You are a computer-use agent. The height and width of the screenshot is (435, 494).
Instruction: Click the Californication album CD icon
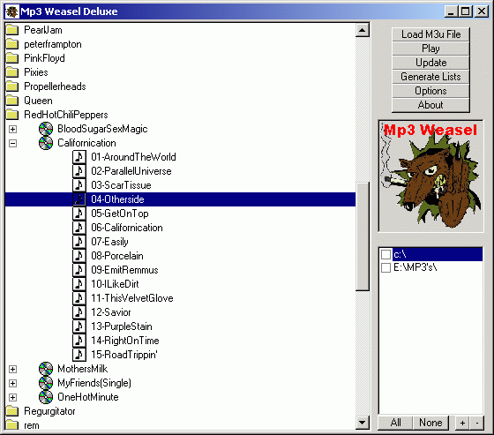(x=46, y=143)
